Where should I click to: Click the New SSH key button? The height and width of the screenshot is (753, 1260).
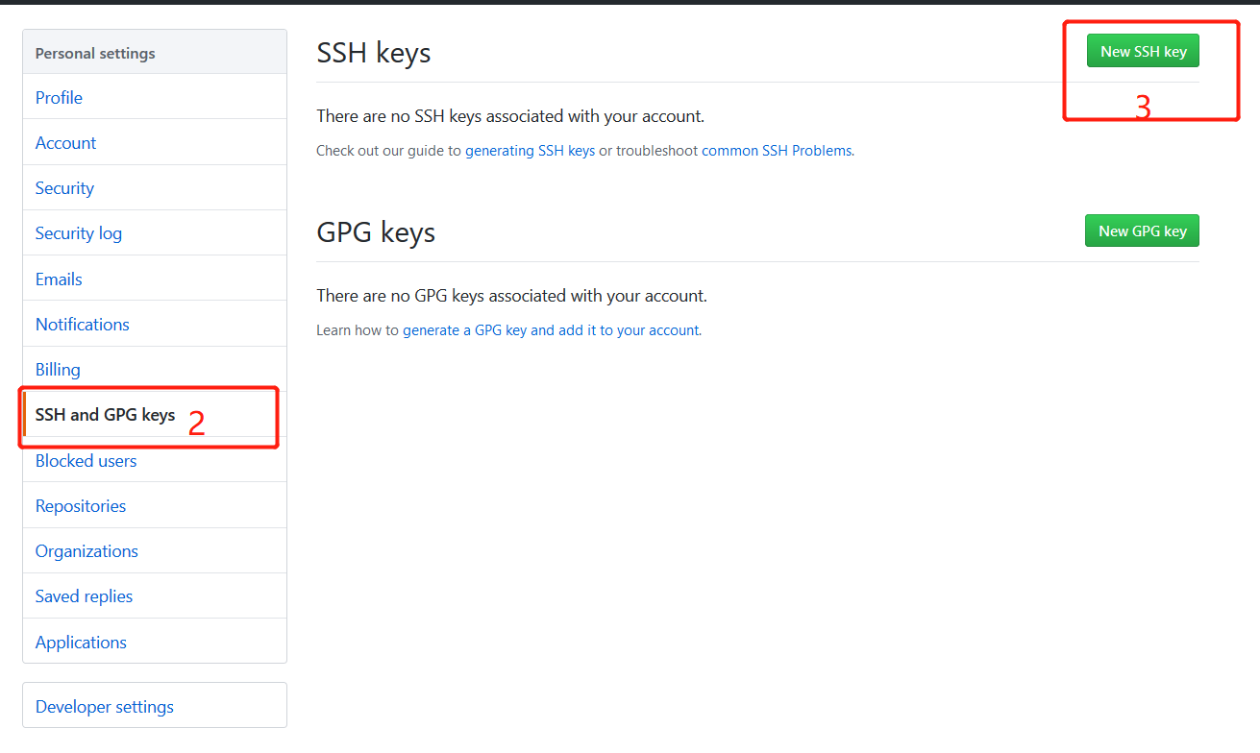pos(1142,50)
